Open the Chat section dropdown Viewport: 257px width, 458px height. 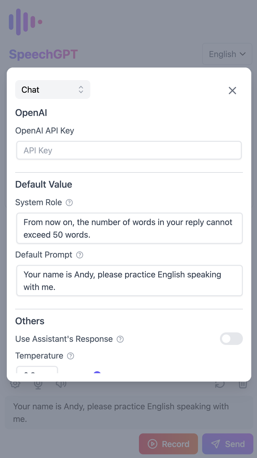tap(53, 90)
